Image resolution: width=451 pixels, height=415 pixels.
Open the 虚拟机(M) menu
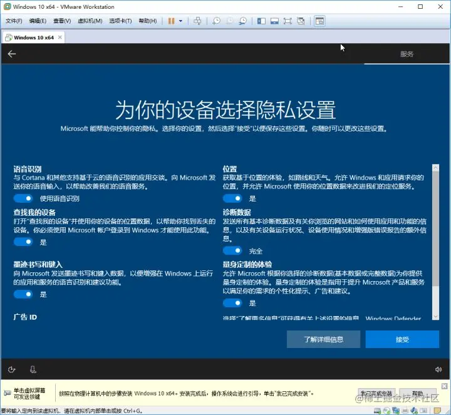coord(90,21)
